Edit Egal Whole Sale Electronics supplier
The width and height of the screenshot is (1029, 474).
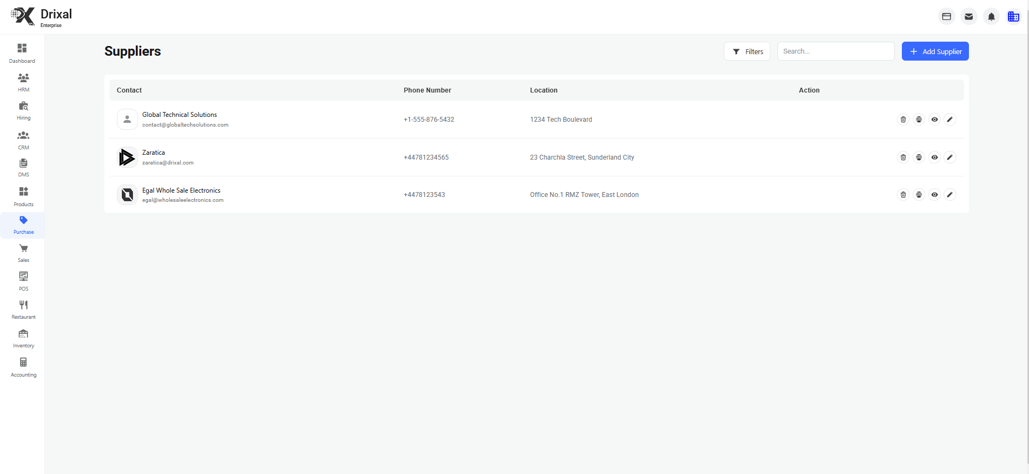949,195
